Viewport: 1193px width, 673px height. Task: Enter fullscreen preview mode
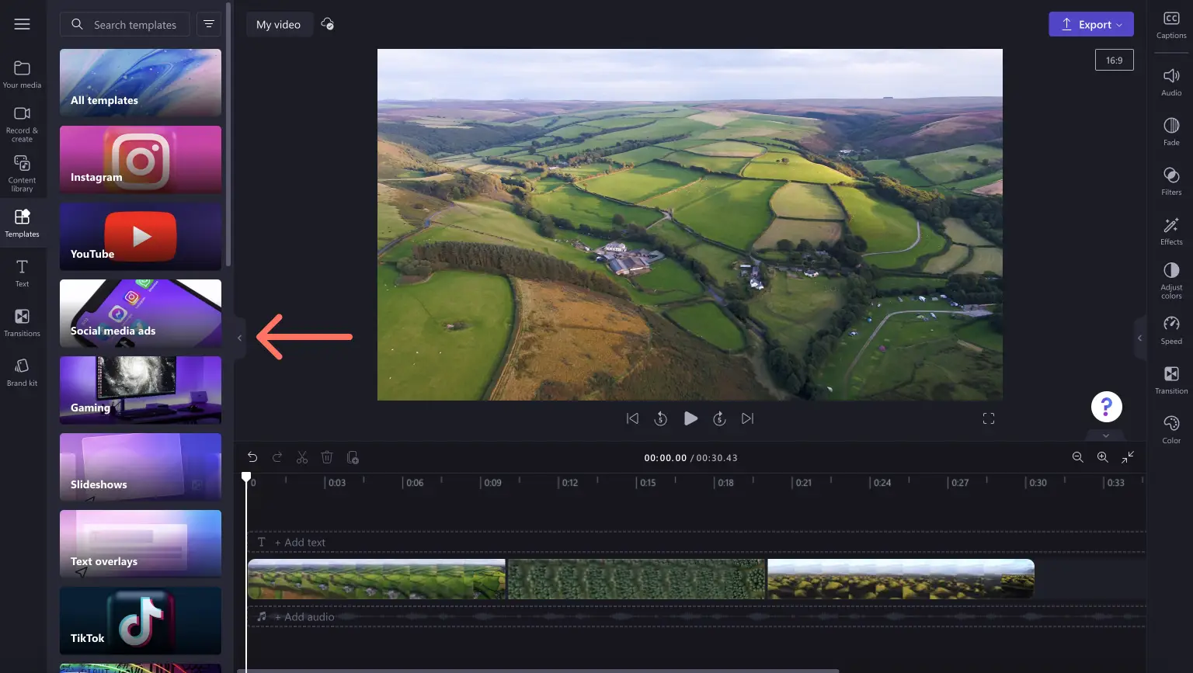click(989, 418)
